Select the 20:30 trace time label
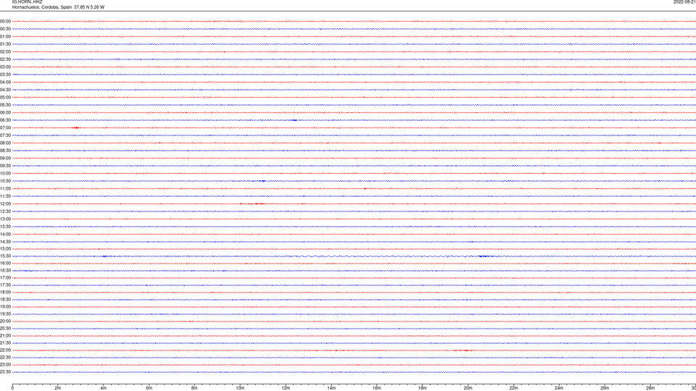The width and height of the screenshot is (696, 391). click(x=5, y=329)
